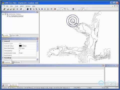This screenshot has height=90, width=120.
Task: Activate the diagonal line measure tool
Action: pyautogui.click(x=83, y=9)
